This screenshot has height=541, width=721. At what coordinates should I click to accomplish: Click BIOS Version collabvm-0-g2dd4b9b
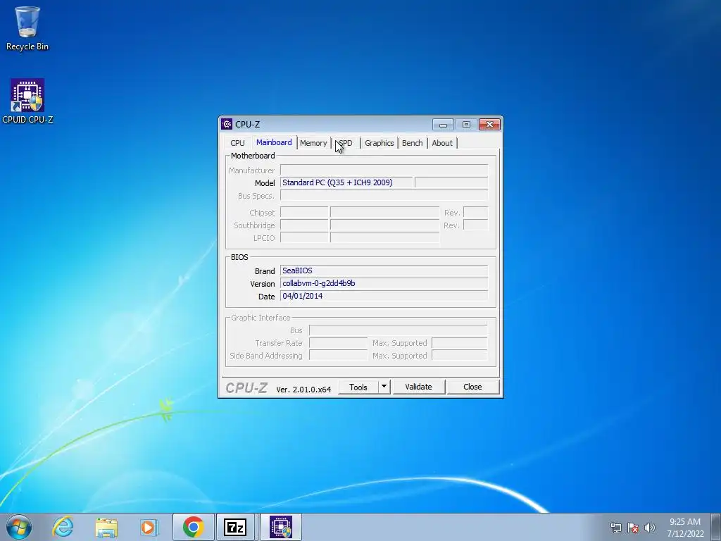click(384, 283)
